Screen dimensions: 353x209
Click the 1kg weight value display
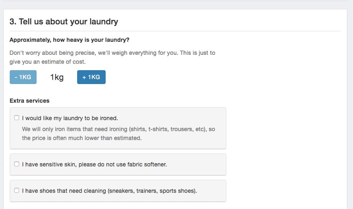click(57, 77)
